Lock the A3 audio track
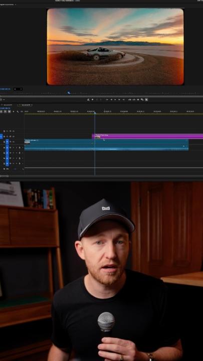203x361 pixels. pos(4,158)
